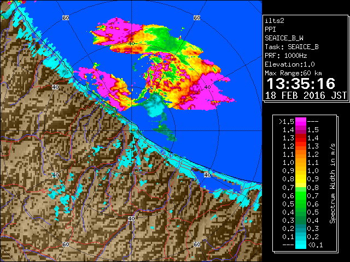The width and height of the screenshot is (350, 262).
Task: Pick the yellow 0.8–0.9 legend swatch
Action: point(301,179)
